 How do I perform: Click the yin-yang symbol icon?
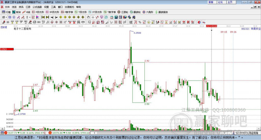[199, 22]
